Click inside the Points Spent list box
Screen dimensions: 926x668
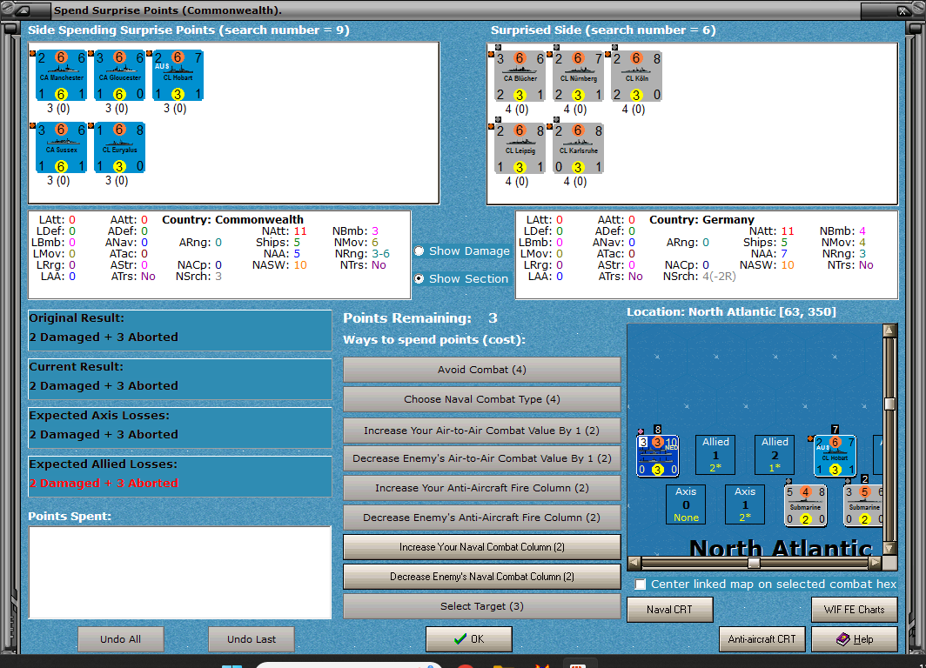point(180,572)
